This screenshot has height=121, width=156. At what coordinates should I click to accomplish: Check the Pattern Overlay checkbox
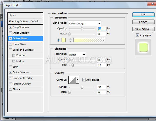(x=10, y=84)
